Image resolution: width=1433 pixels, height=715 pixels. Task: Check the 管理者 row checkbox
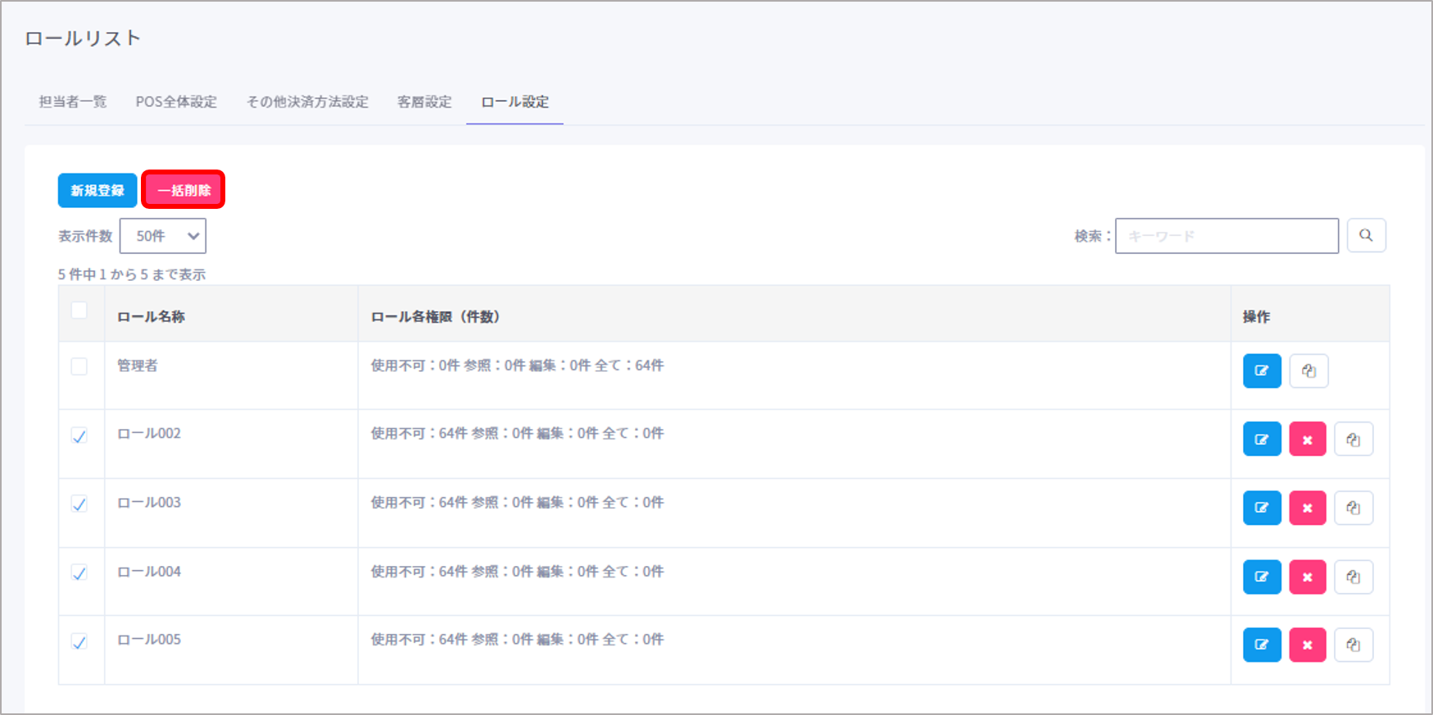coord(79,366)
